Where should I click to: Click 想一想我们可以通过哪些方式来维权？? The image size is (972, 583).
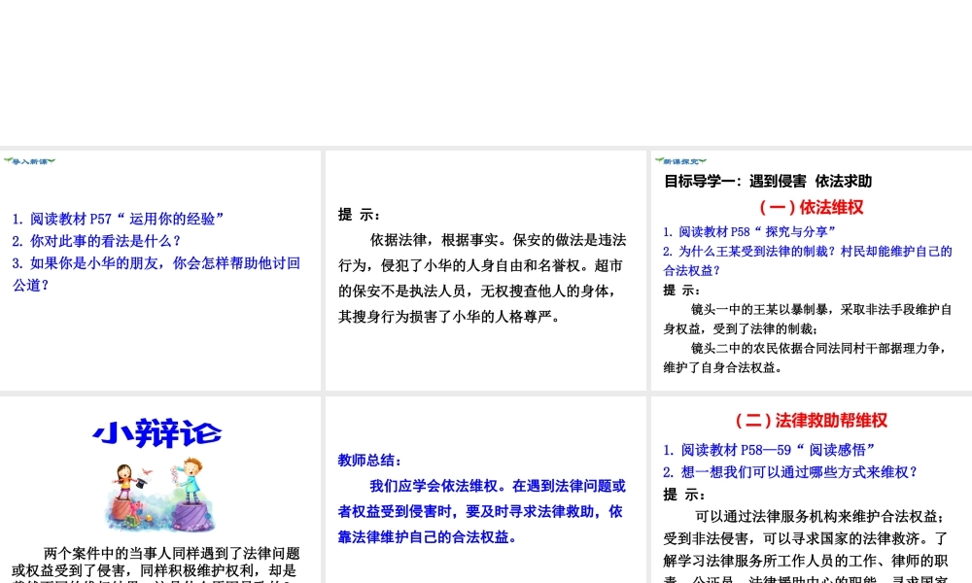(790, 472)
